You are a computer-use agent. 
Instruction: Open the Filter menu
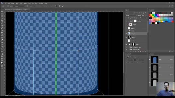coord(29,3)
